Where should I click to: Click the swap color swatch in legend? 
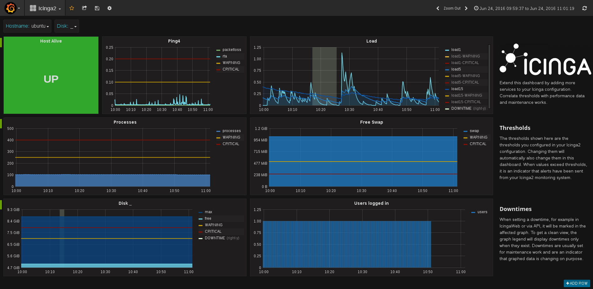pos(465,131)
